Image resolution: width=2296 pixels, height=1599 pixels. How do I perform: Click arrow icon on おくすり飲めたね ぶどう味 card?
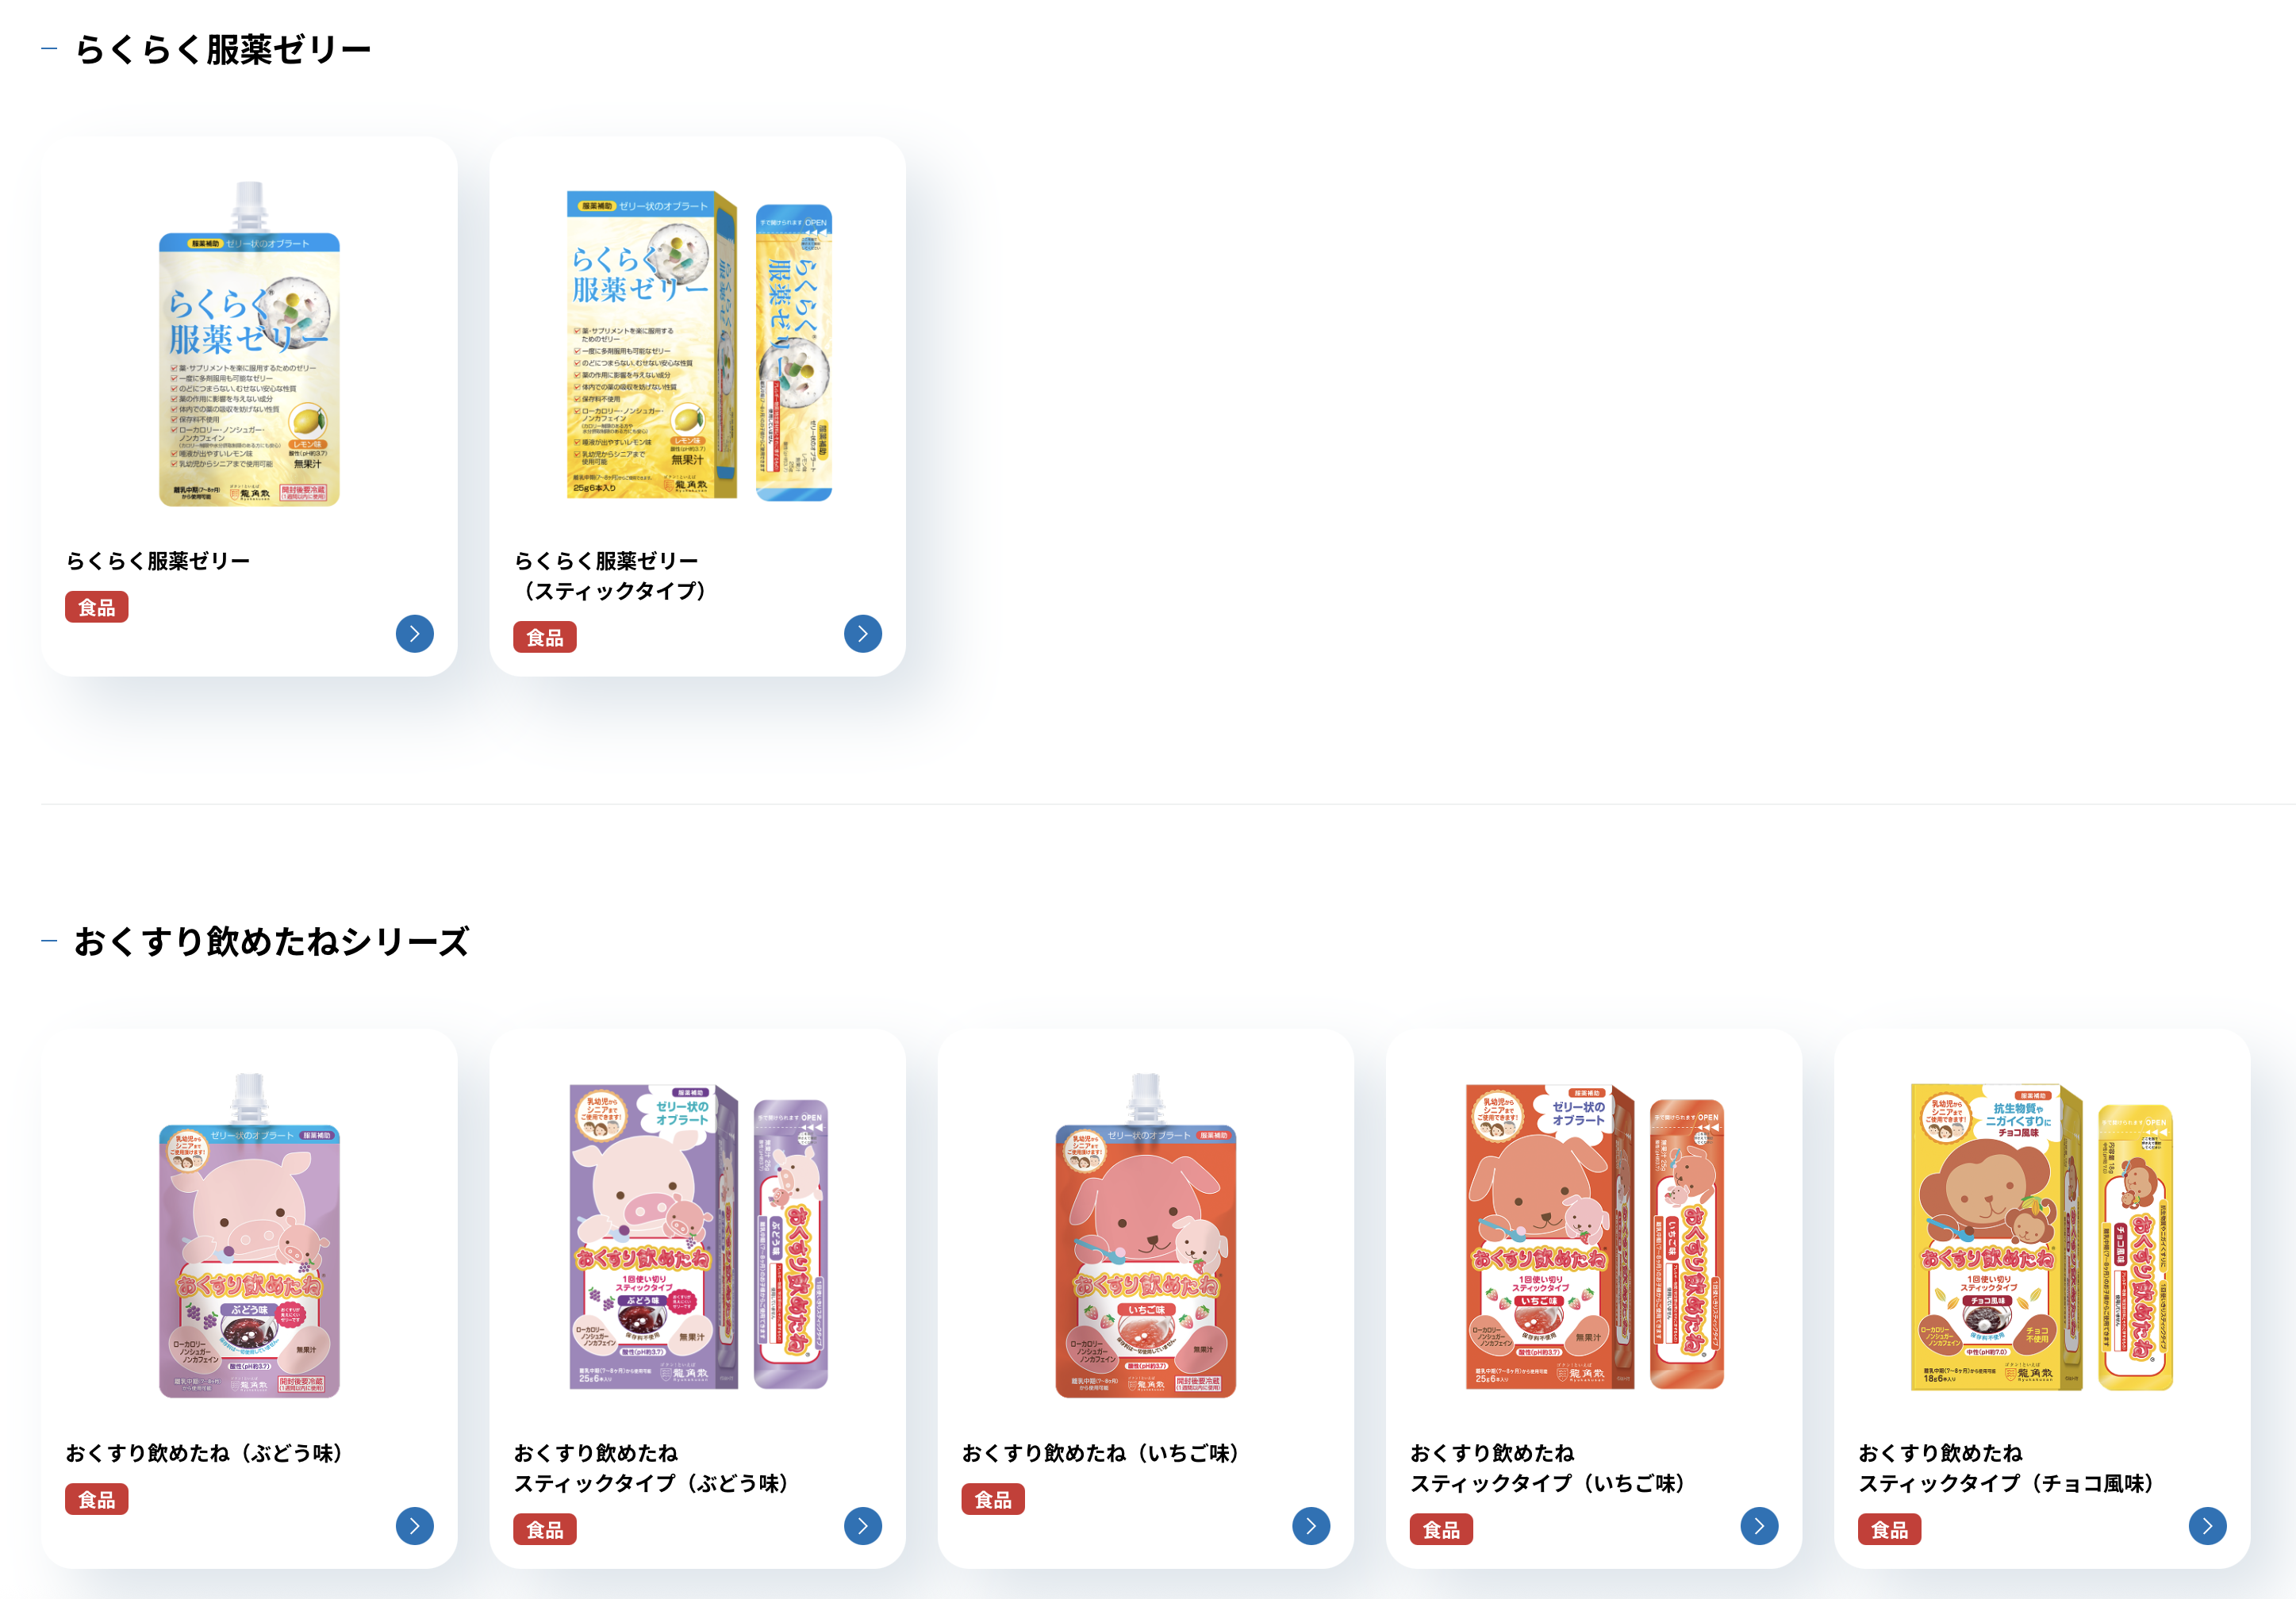(414, 1525)
